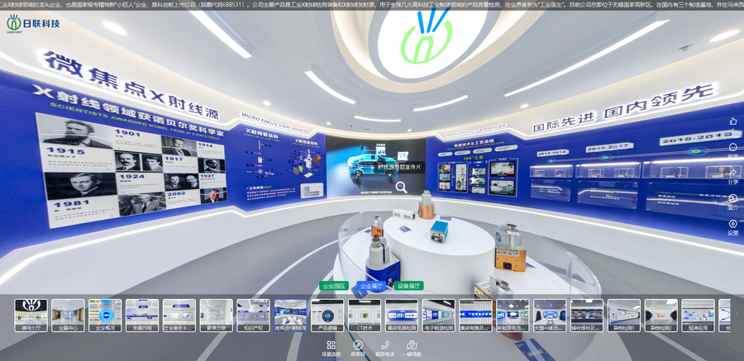This screenshot has width=744, height=361.
Task: Open the 铸件焊件及... scene thumbnail
Action: (x=587, y=315)
